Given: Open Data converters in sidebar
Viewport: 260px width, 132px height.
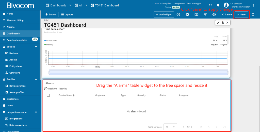Looking at the screenshot, I should click(x=20, y=125).
